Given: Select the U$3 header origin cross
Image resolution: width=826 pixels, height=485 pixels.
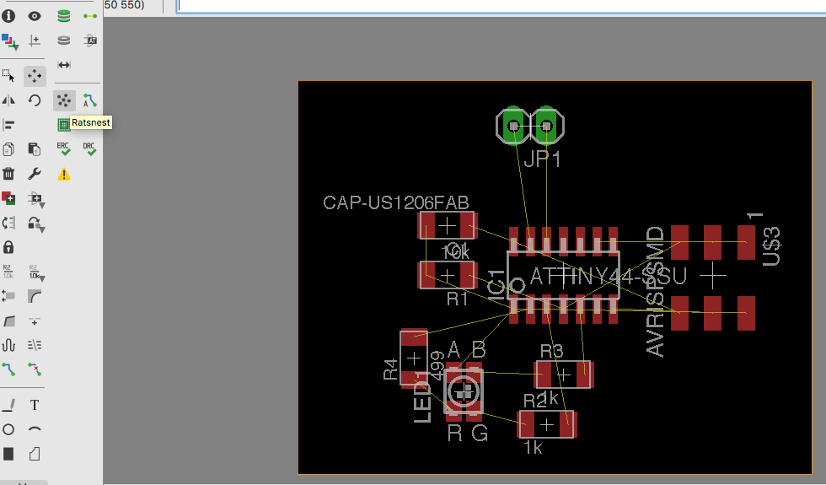Looking at the screenshot, I should (x=713, y=275).
